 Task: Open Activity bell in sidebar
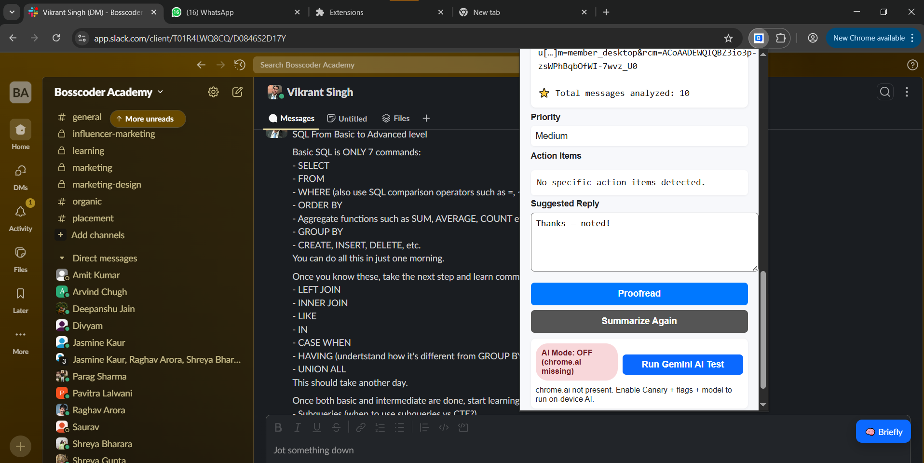tap(20, 218)
